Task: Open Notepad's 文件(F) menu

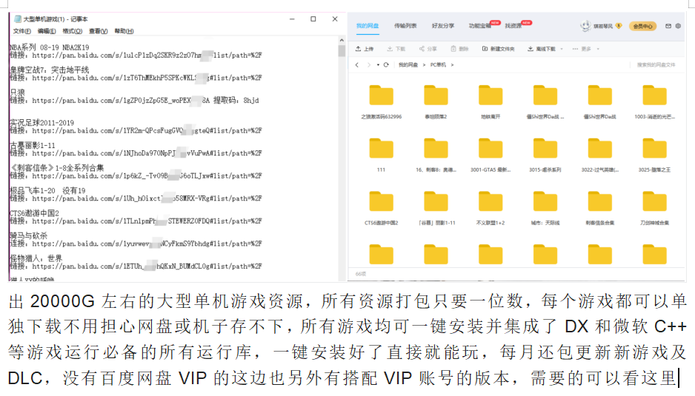Action: click(22, 31)
